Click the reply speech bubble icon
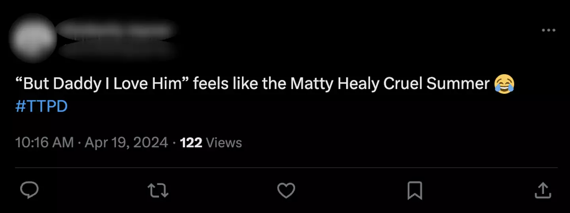 point(29,191)
